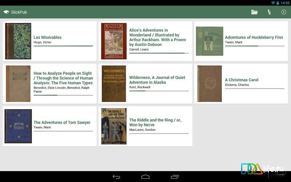Open the folder browse icon
This screenshot has width=291, height=182.
pyautogui.click(x=254, y=12)
